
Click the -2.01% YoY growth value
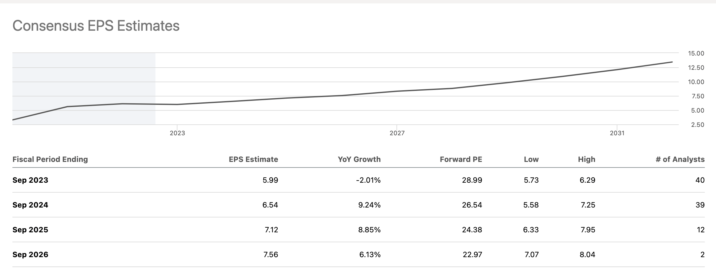(368, 180)
